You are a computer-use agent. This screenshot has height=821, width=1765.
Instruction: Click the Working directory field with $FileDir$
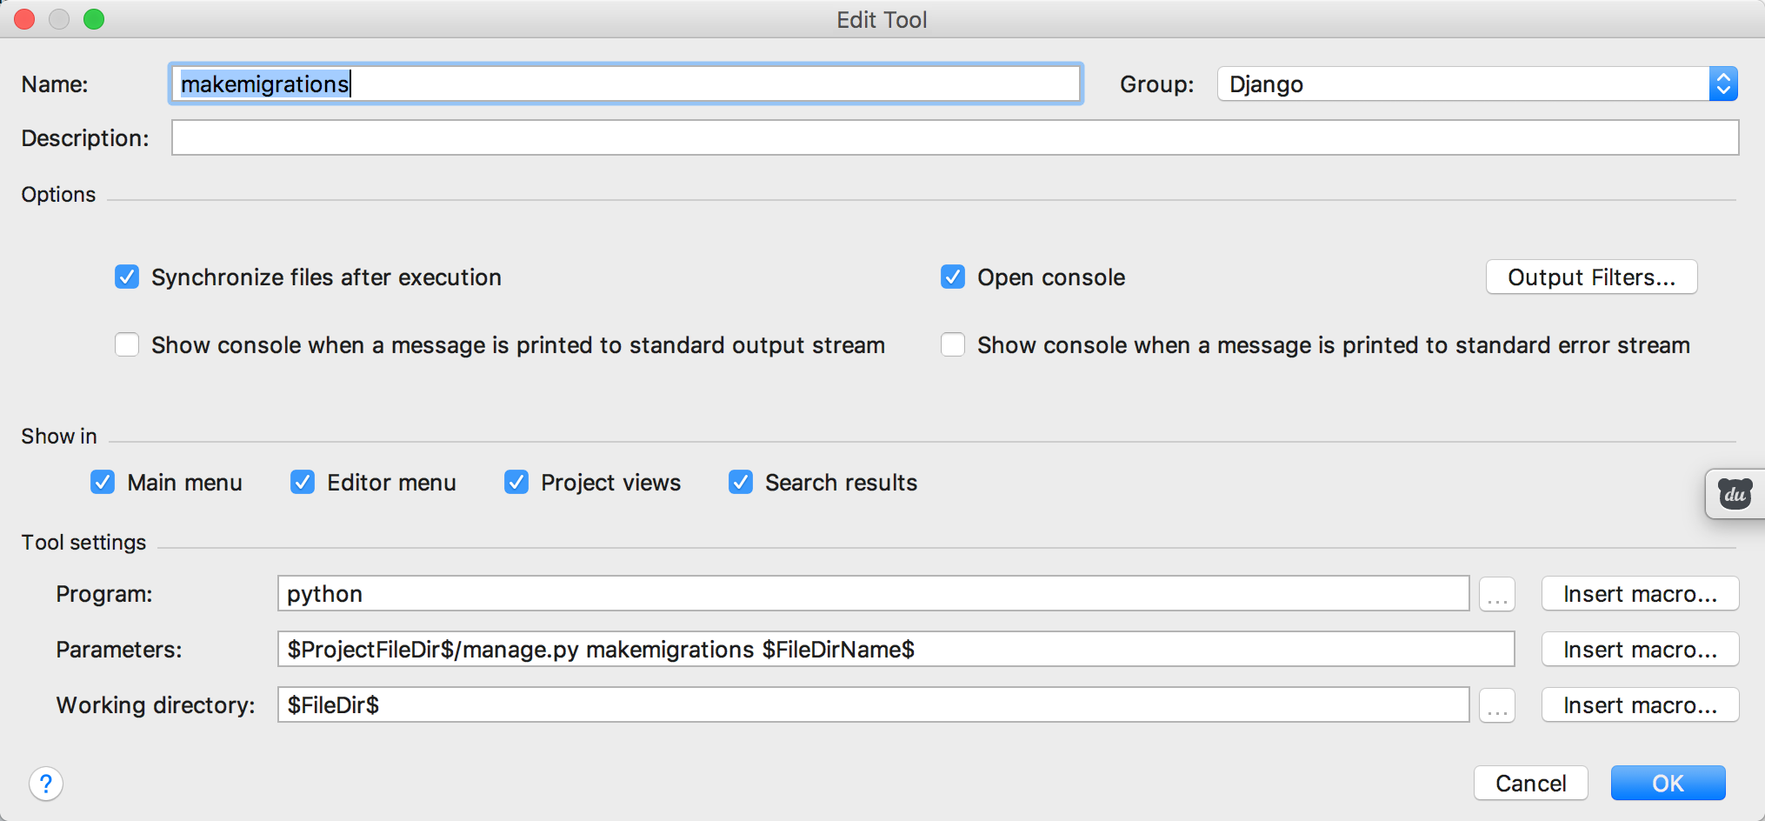[873, 705]
